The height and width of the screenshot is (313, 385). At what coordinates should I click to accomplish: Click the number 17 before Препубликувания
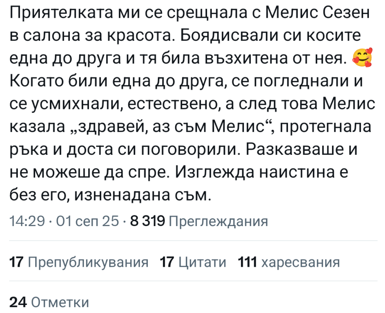click(x=16, y=263)
